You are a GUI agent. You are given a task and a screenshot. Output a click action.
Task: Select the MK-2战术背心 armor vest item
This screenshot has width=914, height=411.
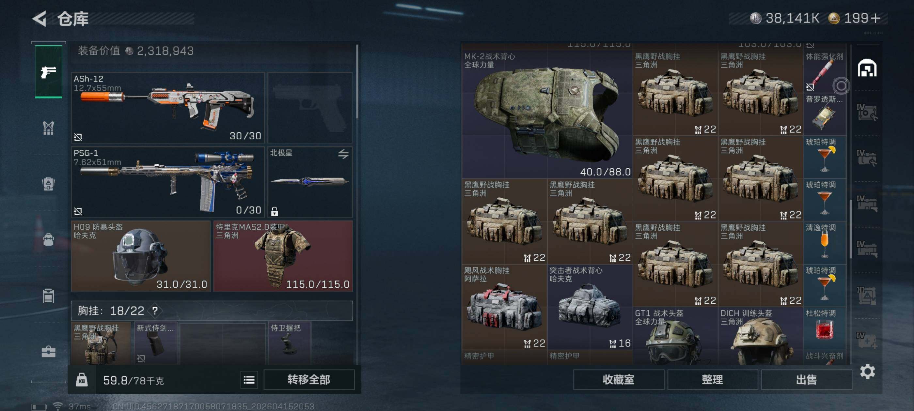coord(547,114)
